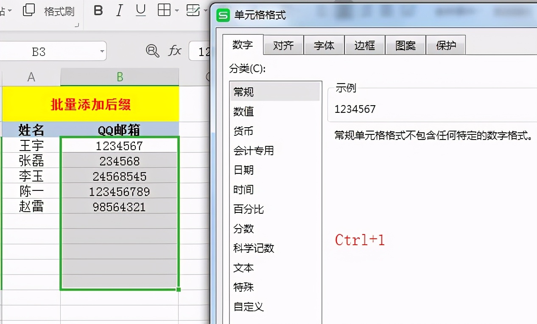
Task: Select 时间 category in list
Action: pos(275,189)
